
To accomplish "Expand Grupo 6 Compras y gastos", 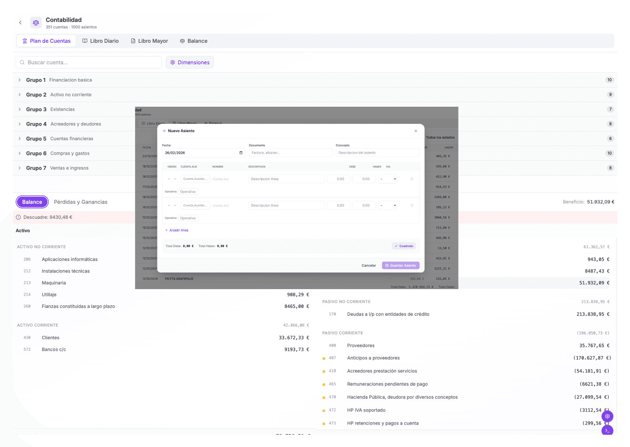I will click(x=20, y=153).
